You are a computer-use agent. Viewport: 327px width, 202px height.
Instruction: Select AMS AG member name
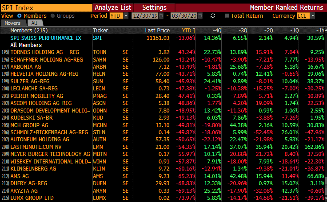pyautogui.click(x=20, y=176)
